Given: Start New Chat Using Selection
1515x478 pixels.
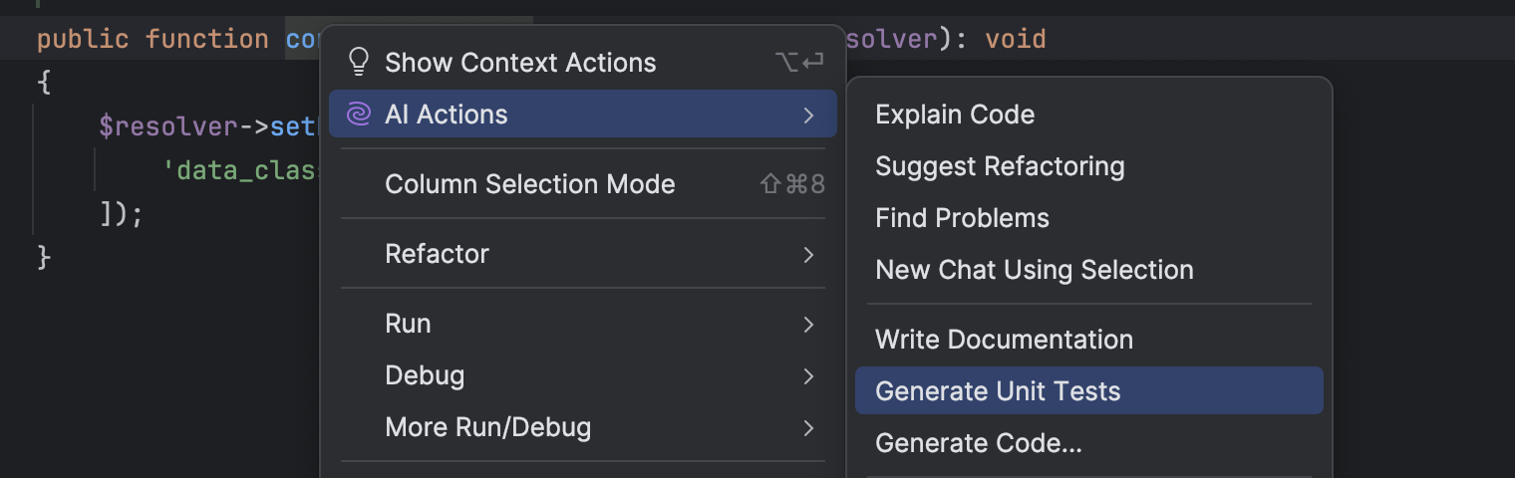Looking at the screenshot, I should click(1034, 270).
